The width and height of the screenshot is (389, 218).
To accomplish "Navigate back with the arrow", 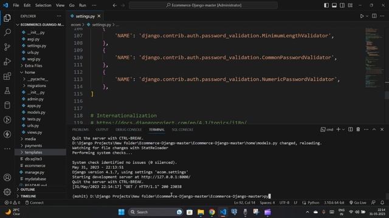I will coord(115,5).
